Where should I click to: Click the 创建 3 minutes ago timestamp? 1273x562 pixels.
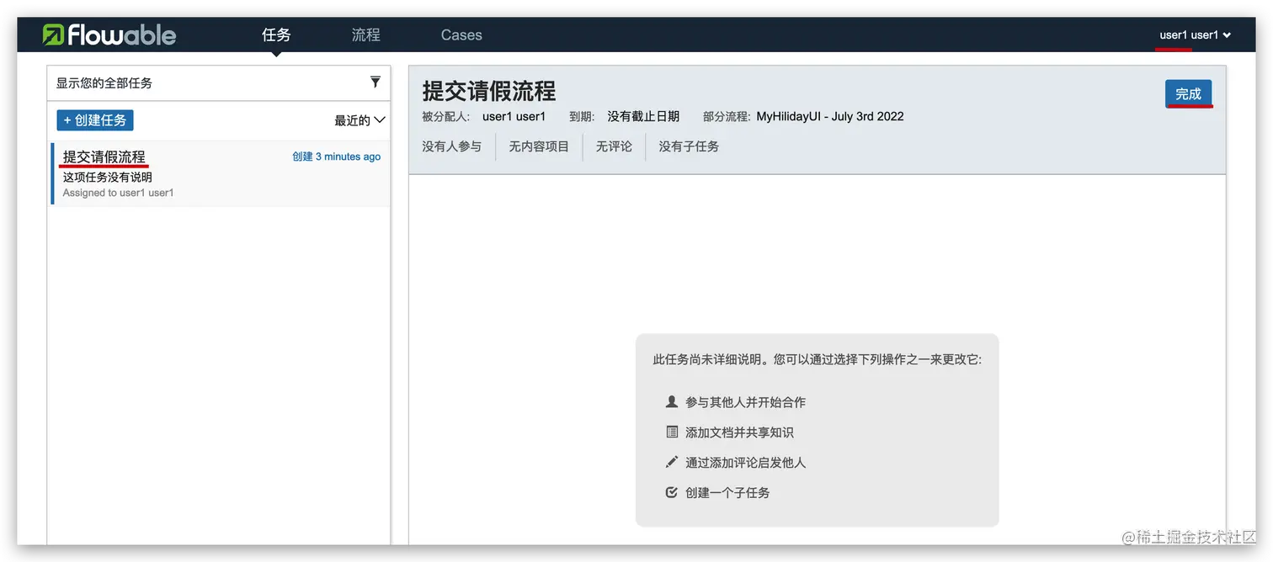pos(336,156)
